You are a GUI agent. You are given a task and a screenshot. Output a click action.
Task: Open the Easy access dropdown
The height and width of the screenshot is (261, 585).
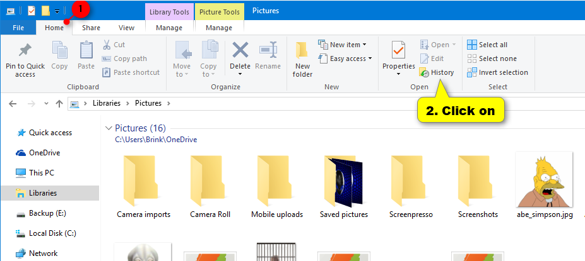(x=345, y=58)
